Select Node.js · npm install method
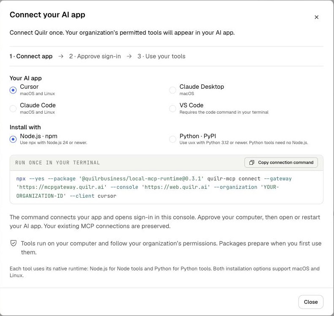 click(x=13, y=139)
